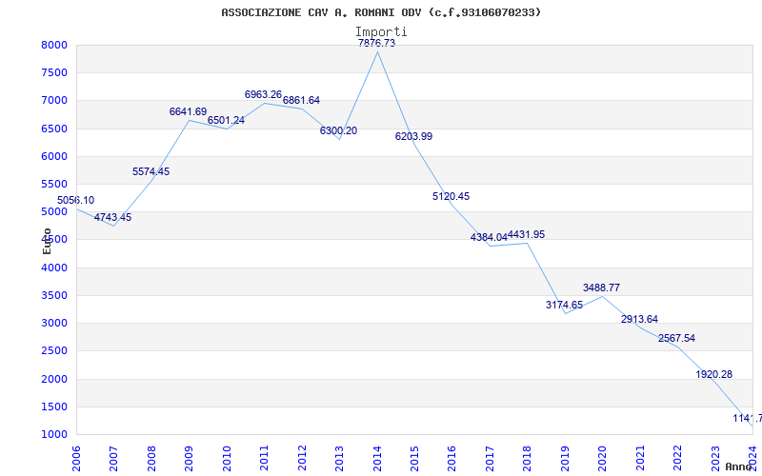The height and width of the screenshot is (476, 762).
Task: Click the data label 6963.26
Action: click(264, 94)
